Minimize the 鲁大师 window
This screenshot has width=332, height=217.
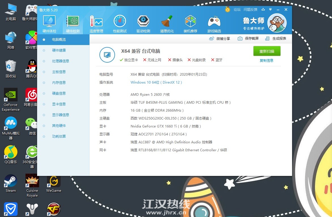click(x=278, y=10)
